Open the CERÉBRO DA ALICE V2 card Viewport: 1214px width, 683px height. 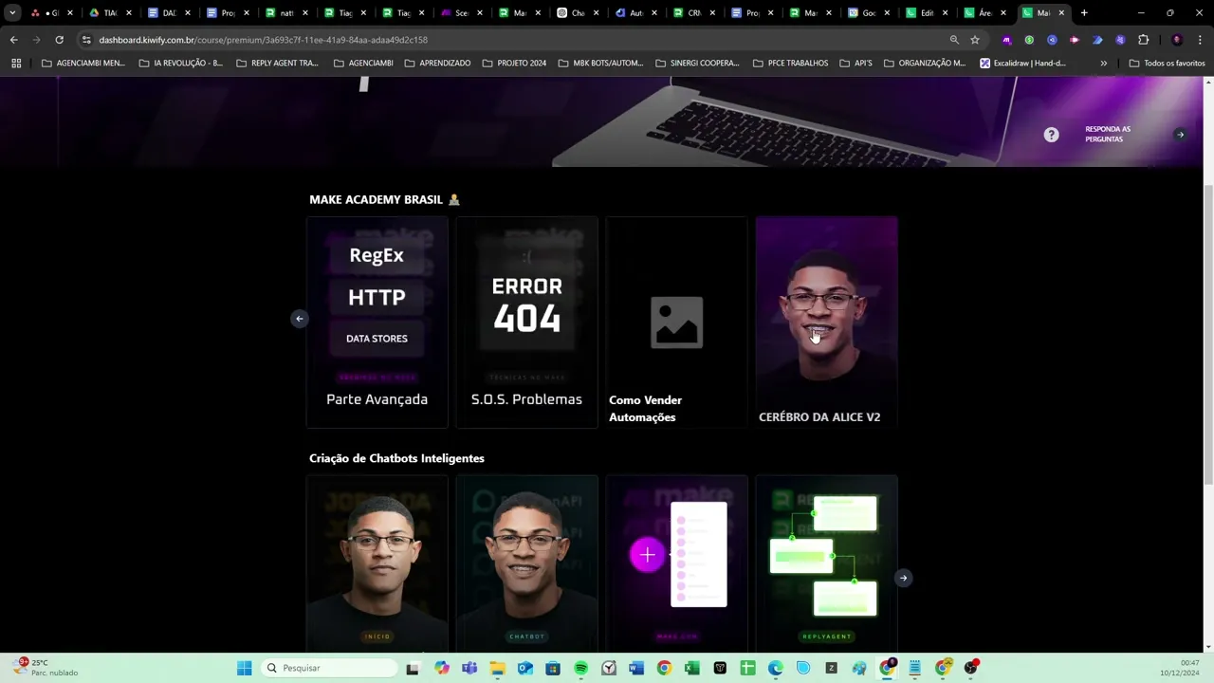pyautogui.click(x=826, y=323)
